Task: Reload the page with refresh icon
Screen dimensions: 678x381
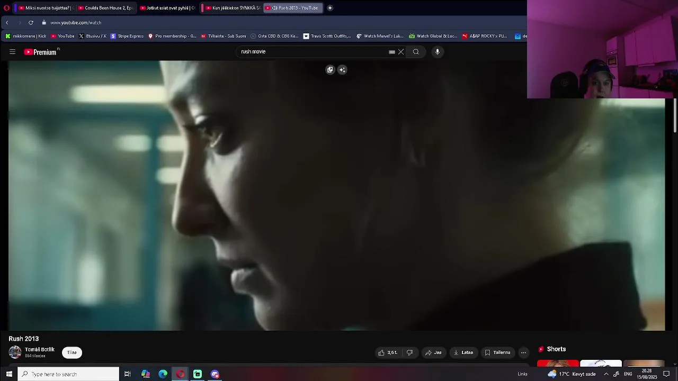Action: tap(31, 23)
